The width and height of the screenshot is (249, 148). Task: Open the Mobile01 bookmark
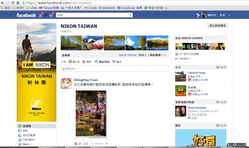click(x=107, y=8)
